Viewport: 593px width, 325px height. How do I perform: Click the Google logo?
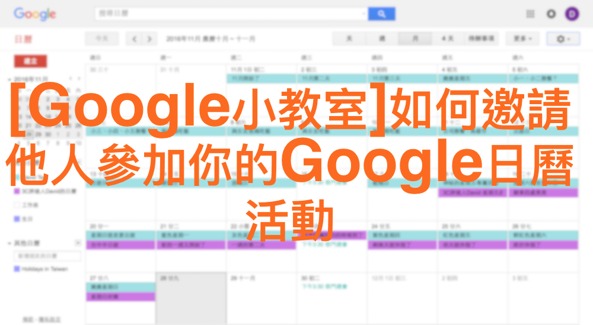click(35, 14)
